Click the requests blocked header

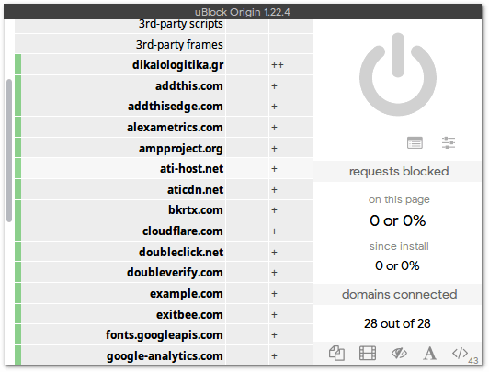pos(398,172)
